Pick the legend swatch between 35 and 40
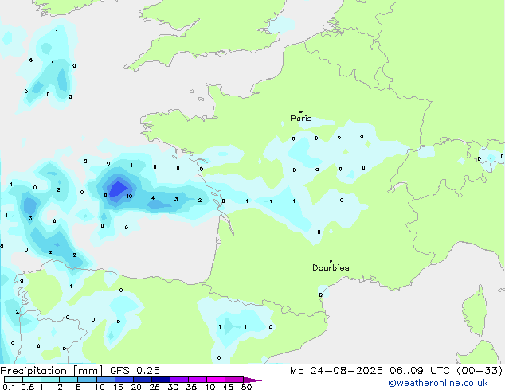The image size is (505, 390). (197, 380)
